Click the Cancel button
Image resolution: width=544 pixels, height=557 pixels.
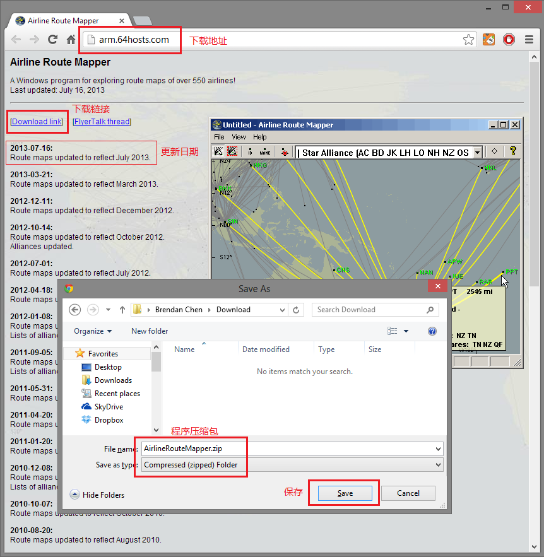click(408, 493)
